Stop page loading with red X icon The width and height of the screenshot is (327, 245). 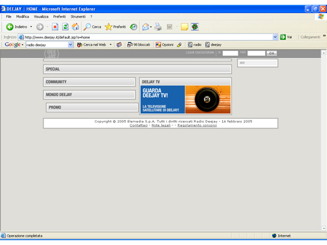55,27
